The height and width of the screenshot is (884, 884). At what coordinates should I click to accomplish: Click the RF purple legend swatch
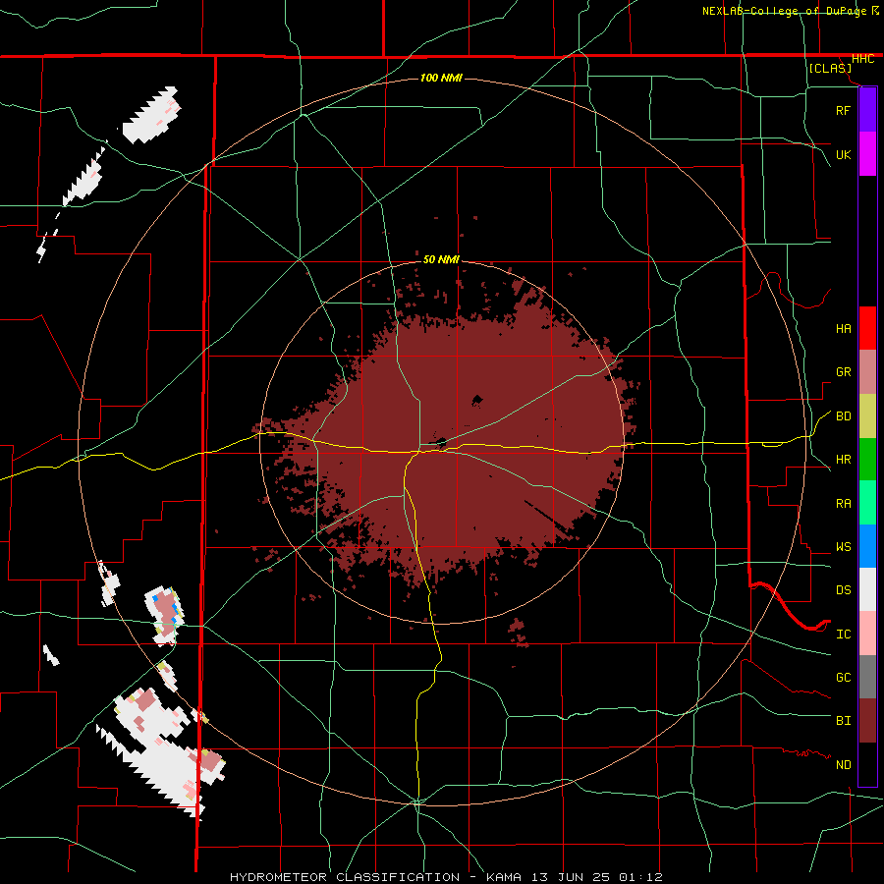coord(867,110)
